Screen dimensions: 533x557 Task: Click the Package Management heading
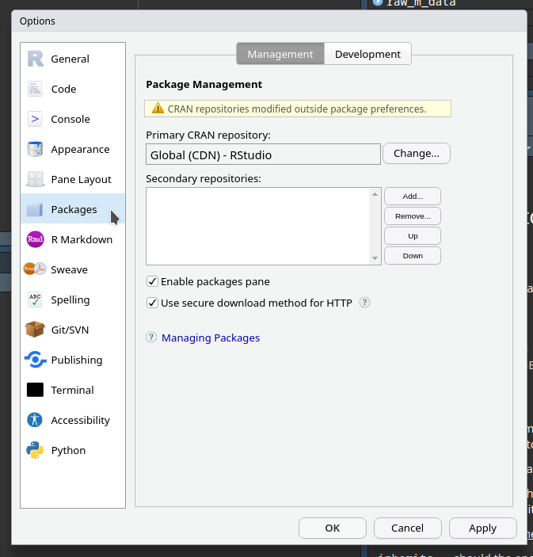point(204,85)
